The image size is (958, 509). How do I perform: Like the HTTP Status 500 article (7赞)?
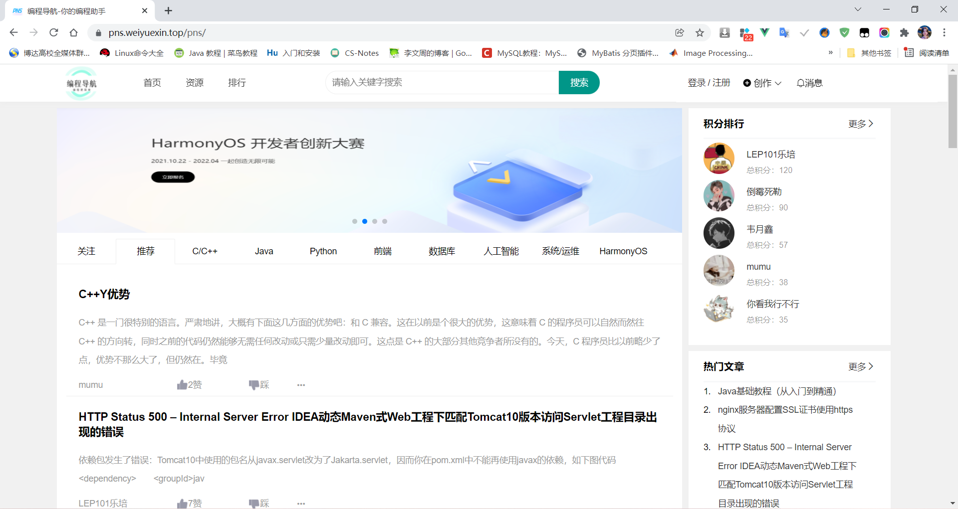[189, 503]
